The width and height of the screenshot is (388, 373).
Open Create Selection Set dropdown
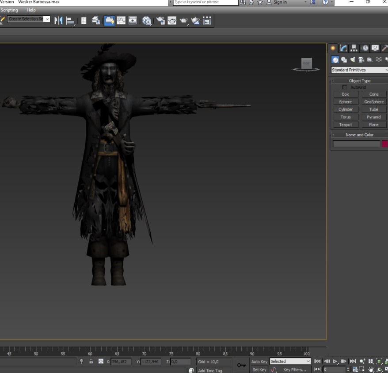click(29, 19)
